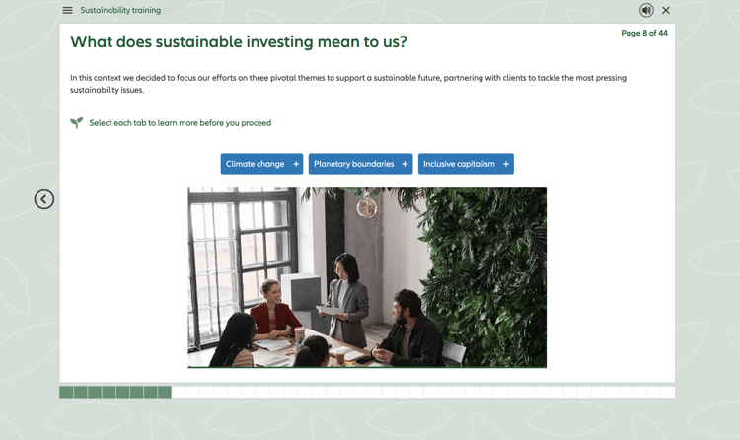Open the Planetary boundaries tab label
This screenshot has height=440, width=740.
pyautogui.click(x=353, y=164)
